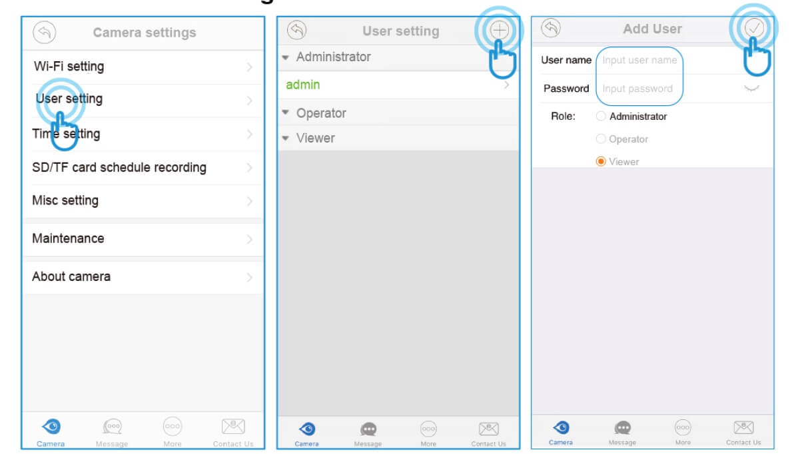Screen dimensions: 792x454
Task: Open Contact Us in User setting screen
Action: click(x=488, y=434)
